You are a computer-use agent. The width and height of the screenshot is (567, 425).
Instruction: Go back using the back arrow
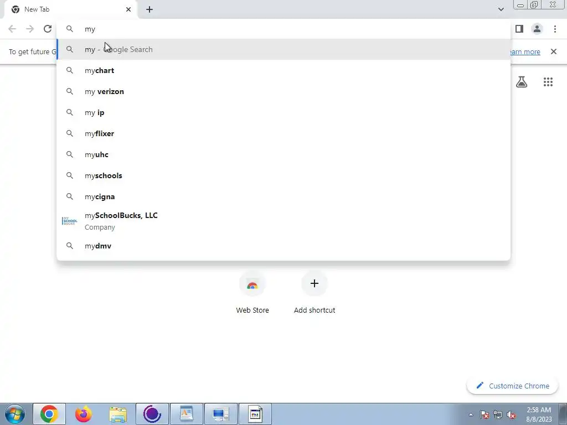click(x=12, y=29)
